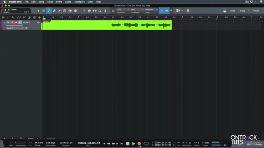Image resolution: width=264 pixels, height=148 pixels.
Task: Click the clock tempo track icon
Action: (34, 17)
